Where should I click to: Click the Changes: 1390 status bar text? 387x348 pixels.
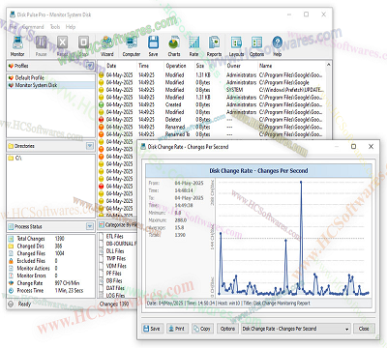(x=114, y=304)
